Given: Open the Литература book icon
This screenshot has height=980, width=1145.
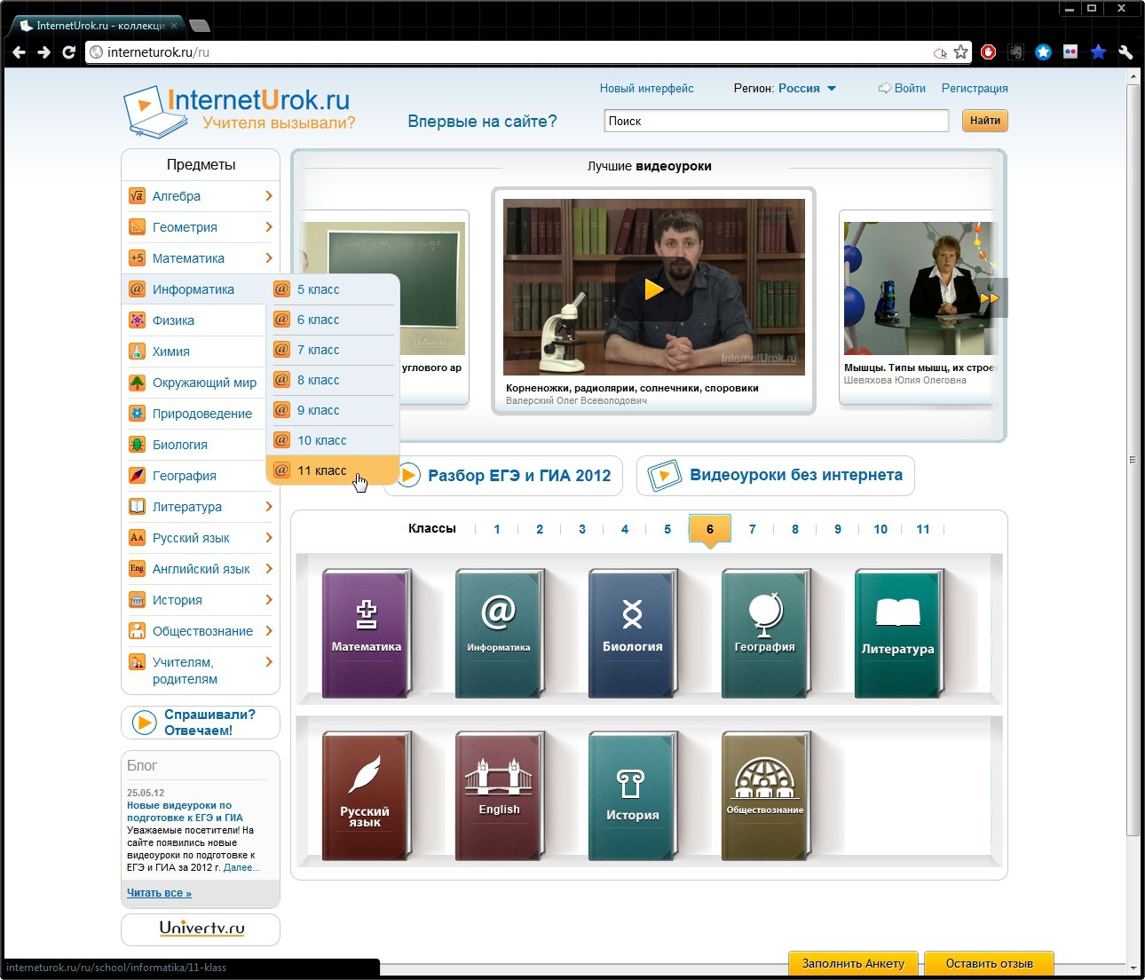Looking at the screenshot, I should click(897, 632).
